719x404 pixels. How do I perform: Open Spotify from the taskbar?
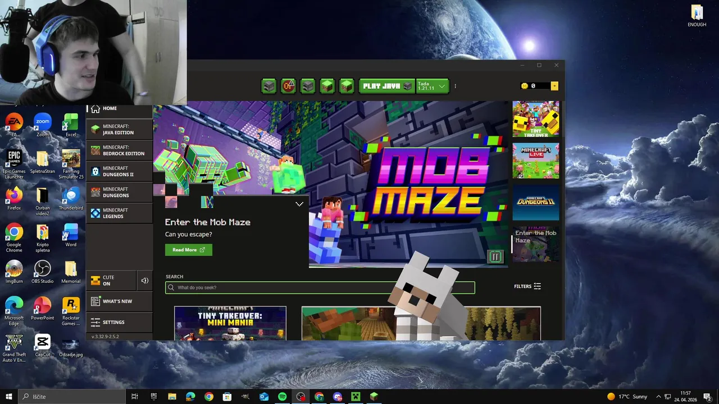[x=282, y=397]
